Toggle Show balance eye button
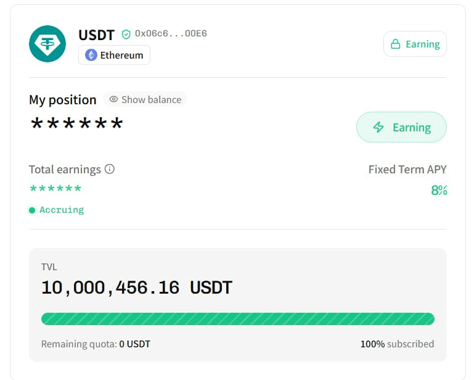 145,99
